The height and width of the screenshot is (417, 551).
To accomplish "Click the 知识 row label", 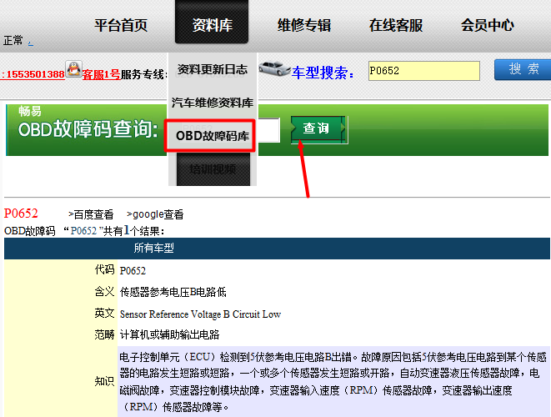I will (x=104, y=381).
